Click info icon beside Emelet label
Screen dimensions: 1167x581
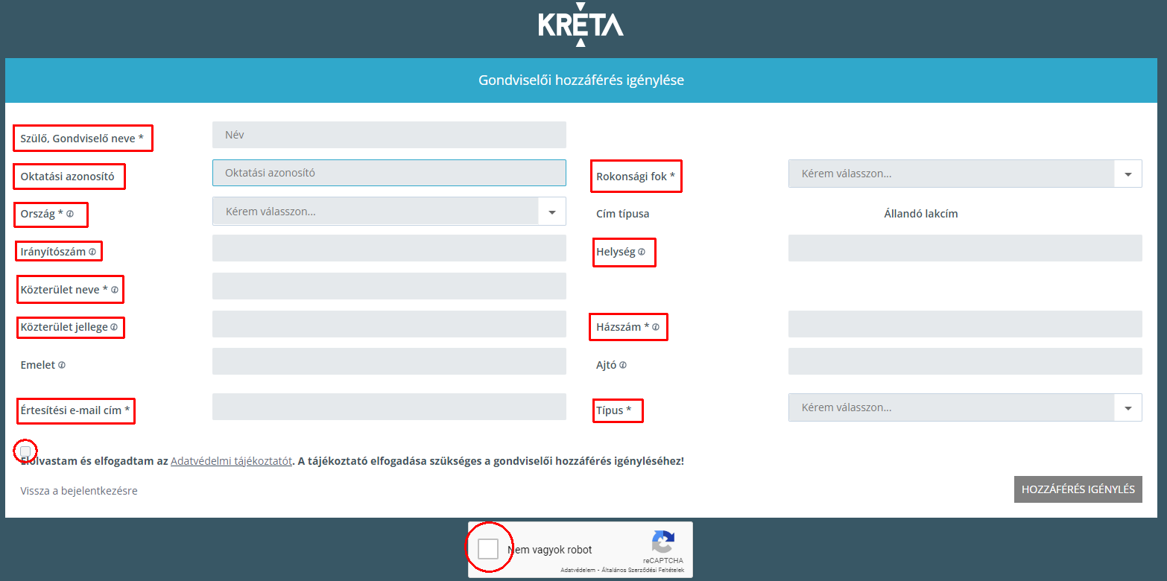click(x=62, y=365)
